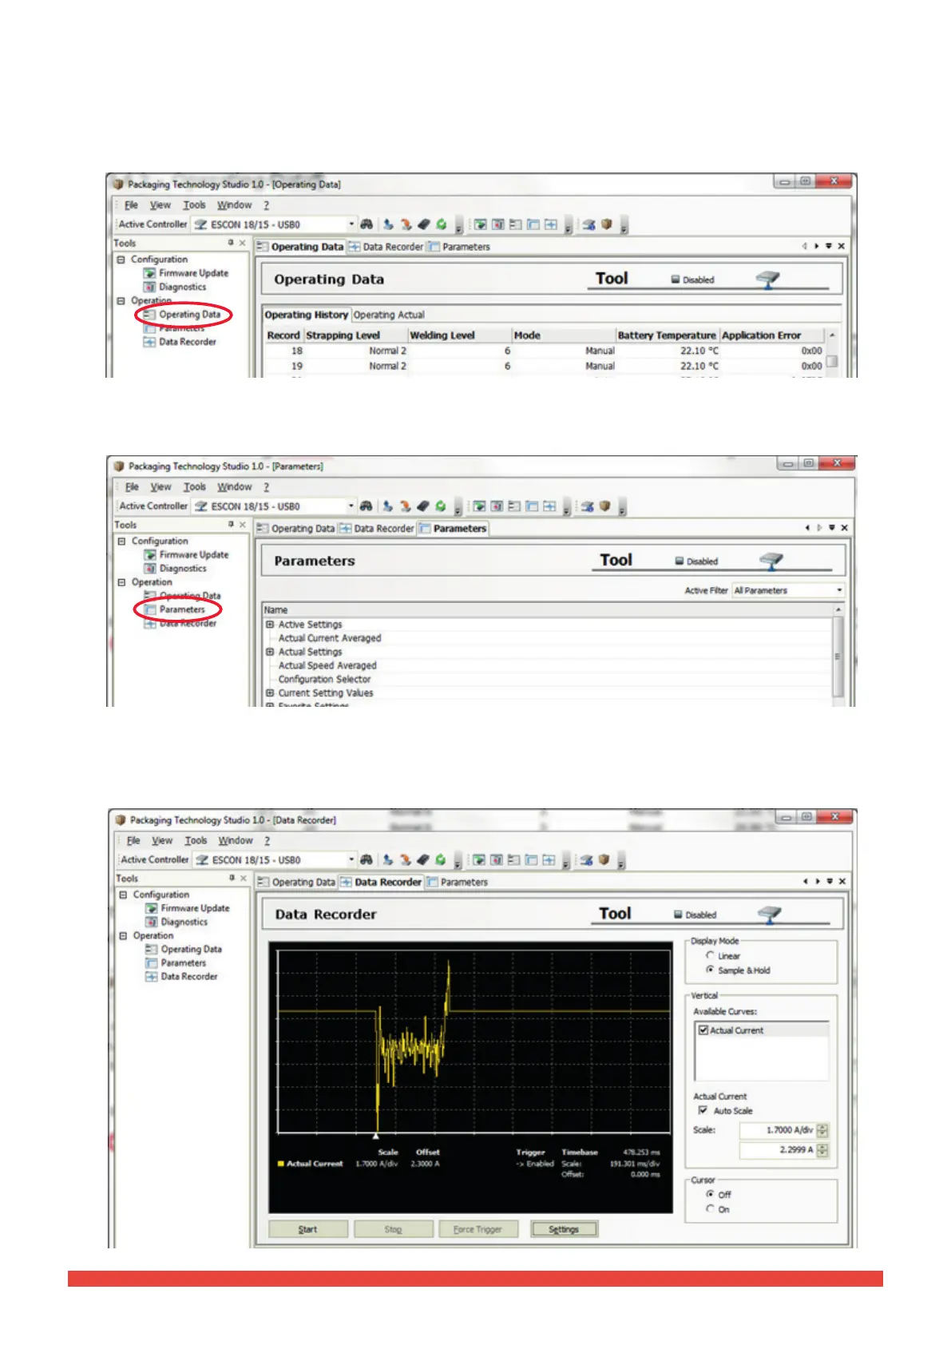Click the Tool device icon in Data Recorder header

(x=769, y=914)
